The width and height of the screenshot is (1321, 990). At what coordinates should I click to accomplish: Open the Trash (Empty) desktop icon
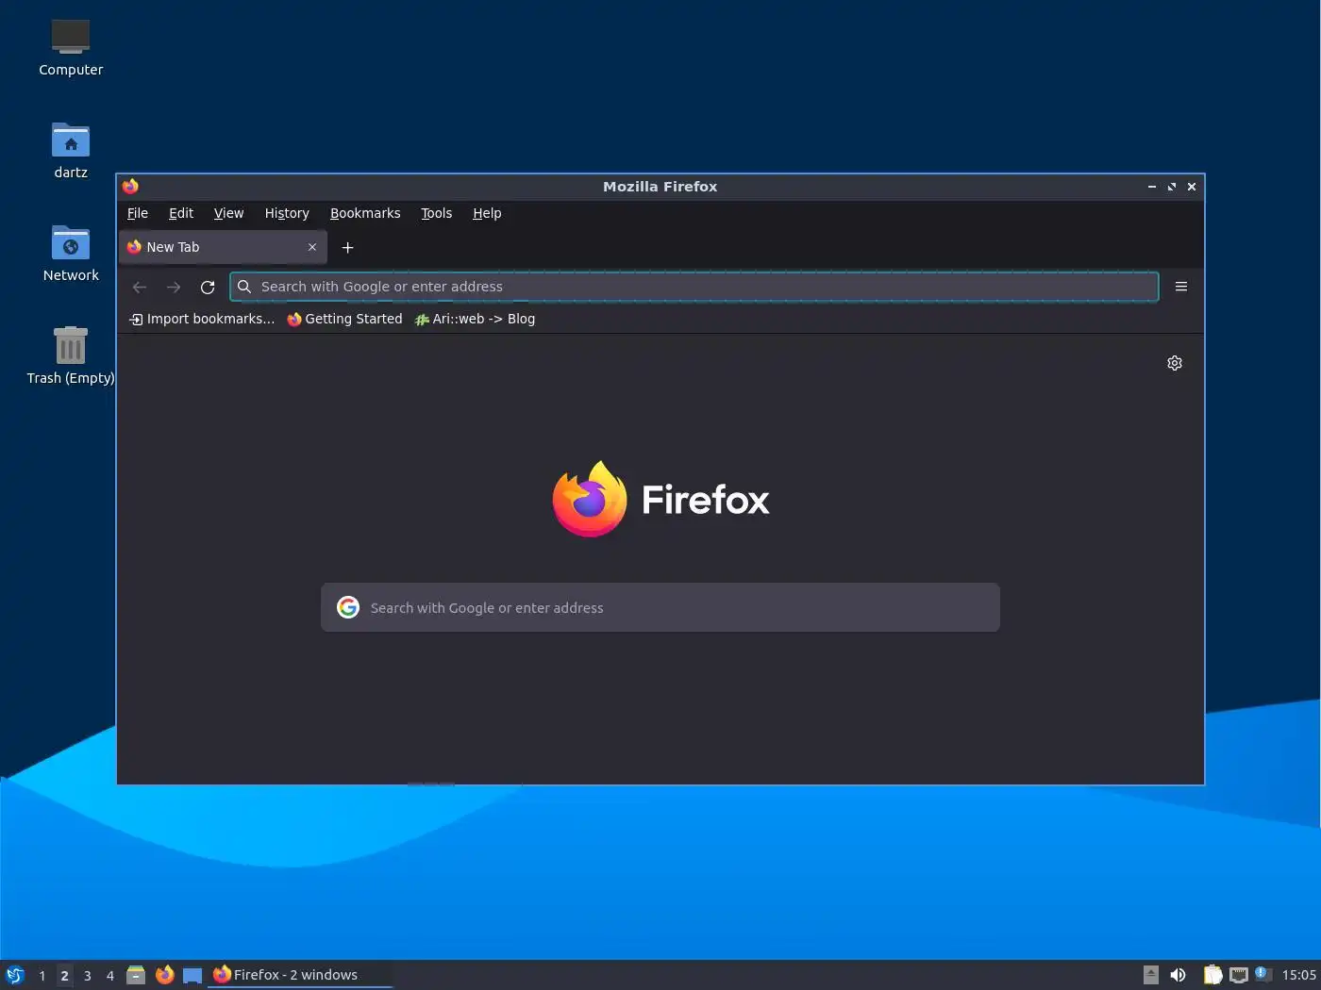coord(71,356)
